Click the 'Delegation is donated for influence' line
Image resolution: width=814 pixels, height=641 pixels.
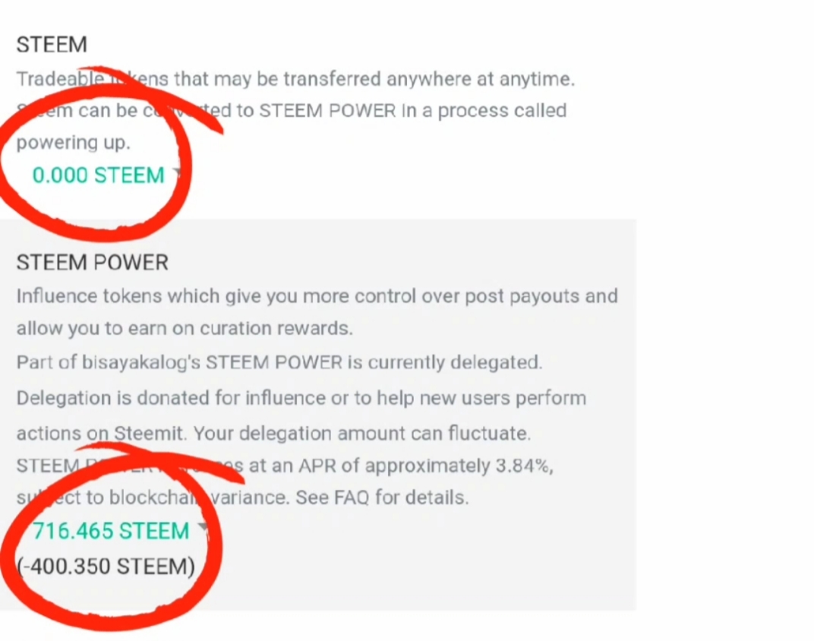301,398
